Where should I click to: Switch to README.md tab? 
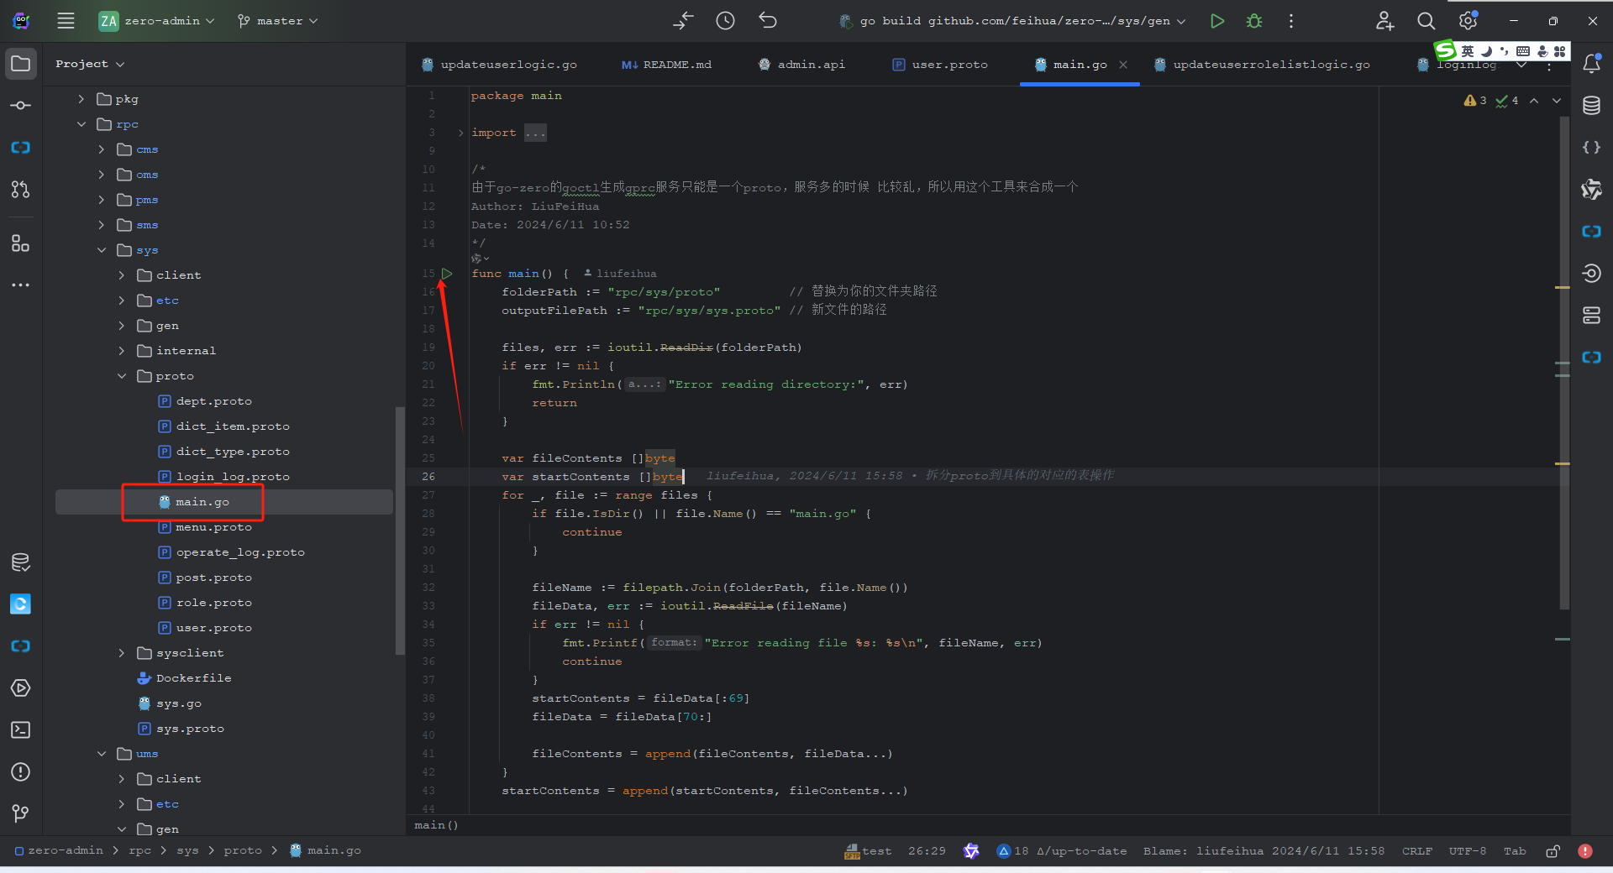(667, 65)
